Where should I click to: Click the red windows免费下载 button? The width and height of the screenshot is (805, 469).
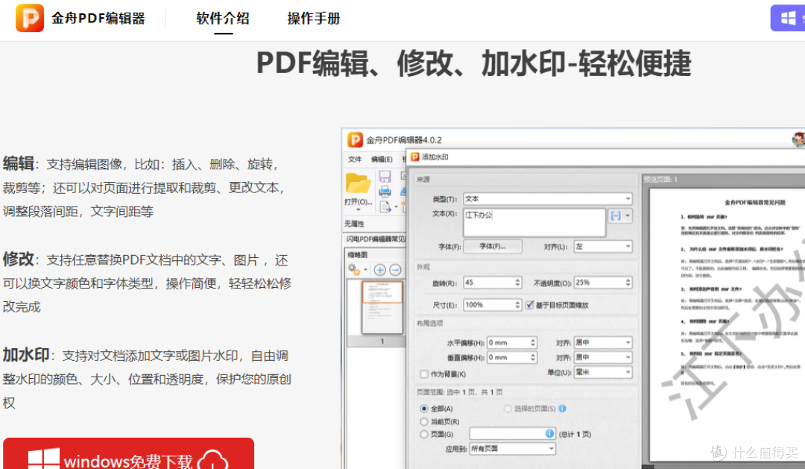128,453
